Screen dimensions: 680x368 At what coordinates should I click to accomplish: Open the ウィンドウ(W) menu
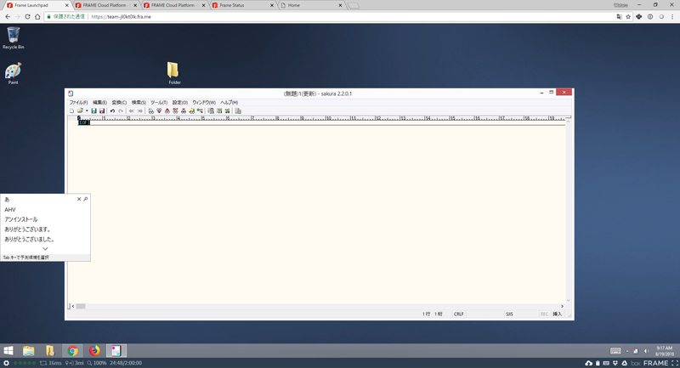pos(204,103)
